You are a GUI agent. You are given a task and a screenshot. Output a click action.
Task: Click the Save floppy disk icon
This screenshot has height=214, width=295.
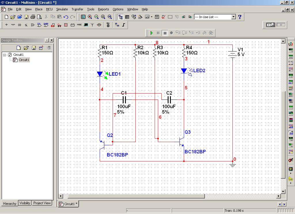tap(26, 17)
